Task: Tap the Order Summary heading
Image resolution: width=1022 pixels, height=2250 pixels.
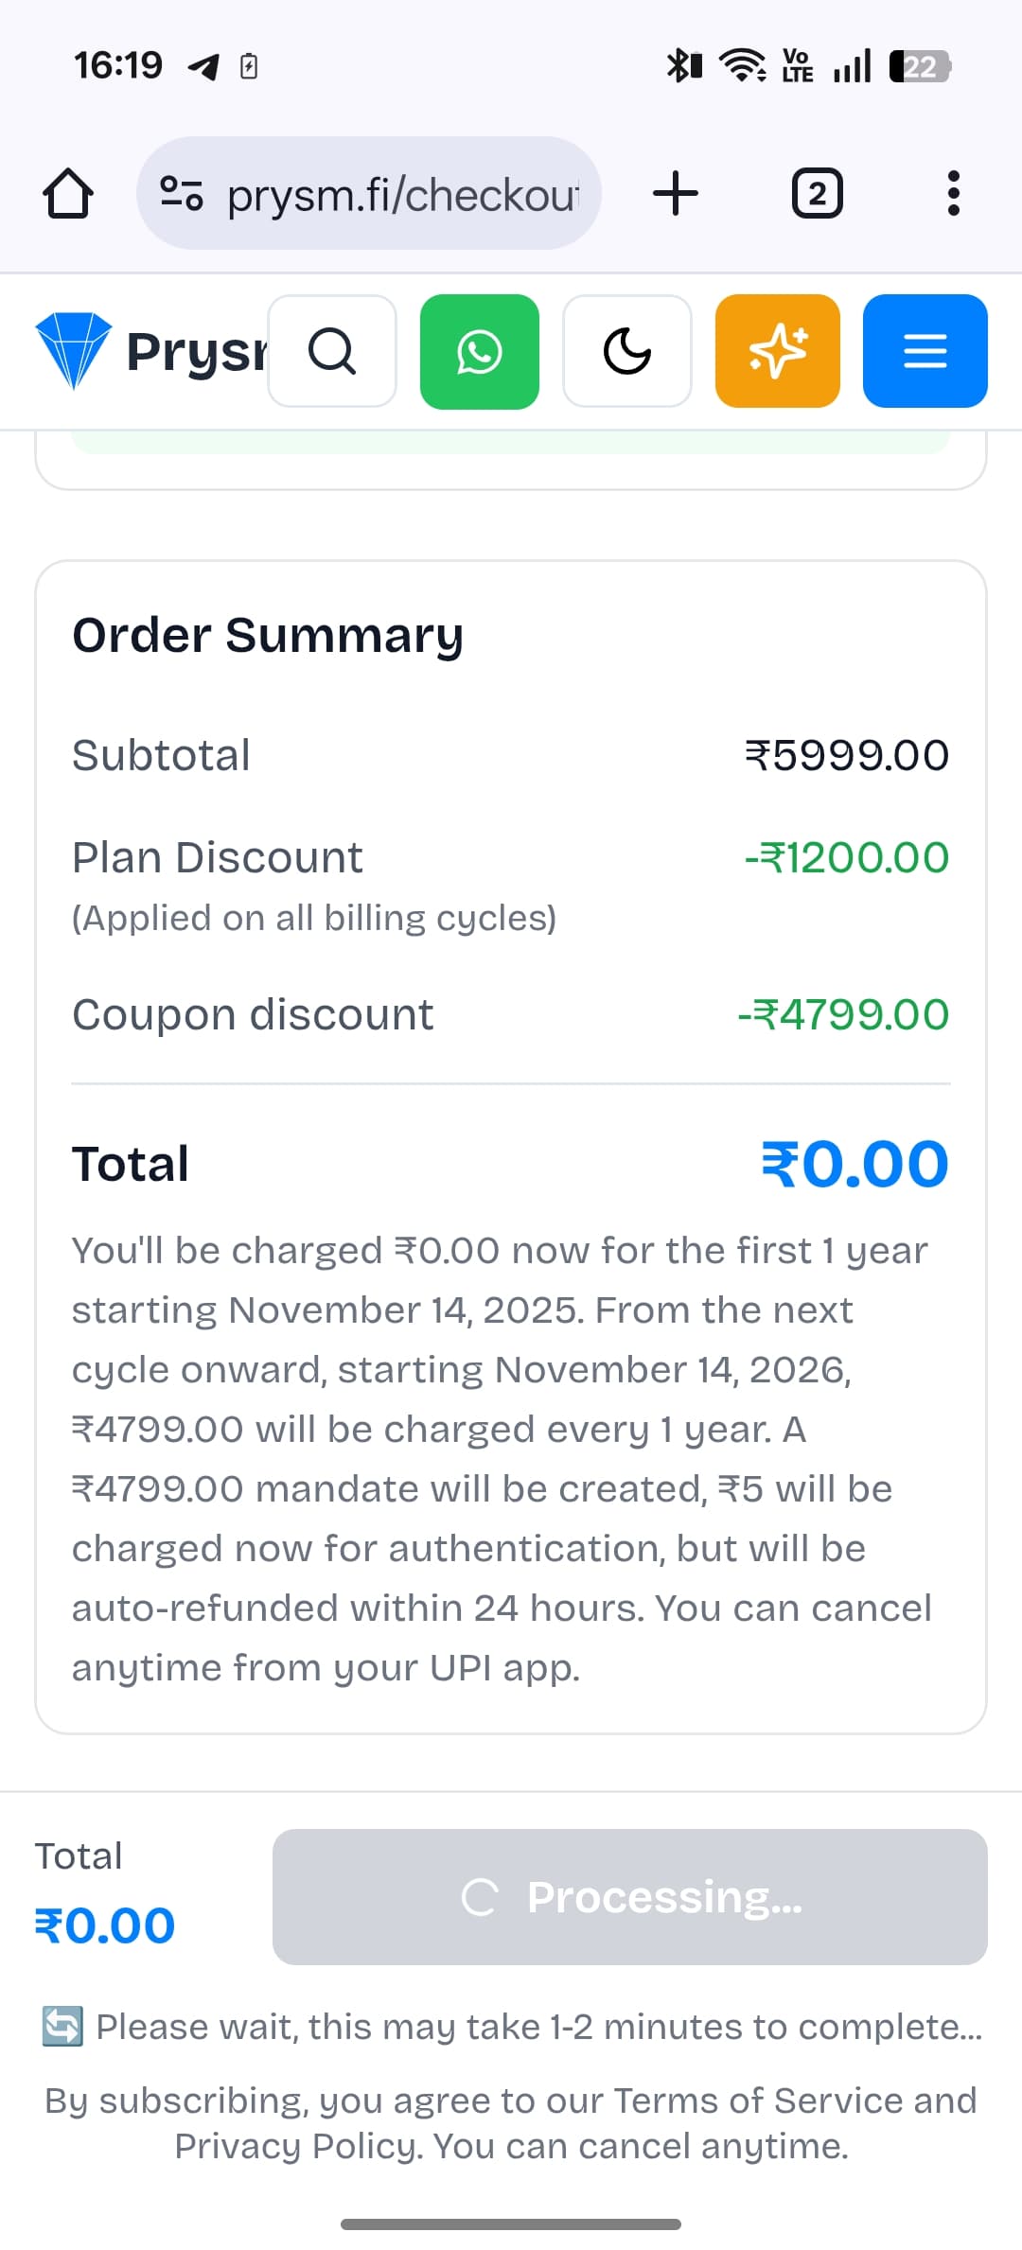Action: coord(268,635)
